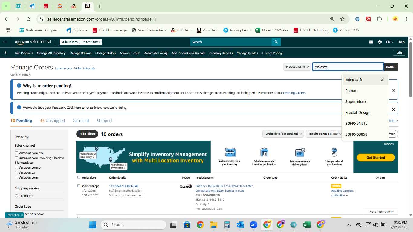
Task: Reload the page with refresh icon
Action: 28,19
